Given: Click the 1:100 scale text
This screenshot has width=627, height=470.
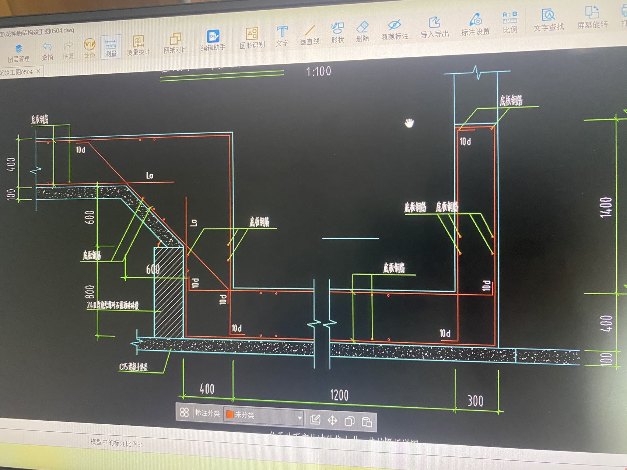Looking at the screenshot, I should (x=319, y=71).
